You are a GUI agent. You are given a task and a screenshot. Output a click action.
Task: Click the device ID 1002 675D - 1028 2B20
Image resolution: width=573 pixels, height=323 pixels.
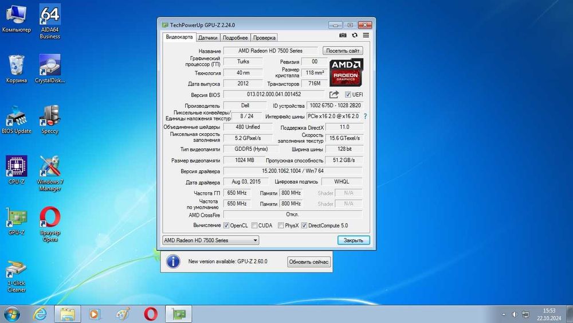tap(335, 106)
